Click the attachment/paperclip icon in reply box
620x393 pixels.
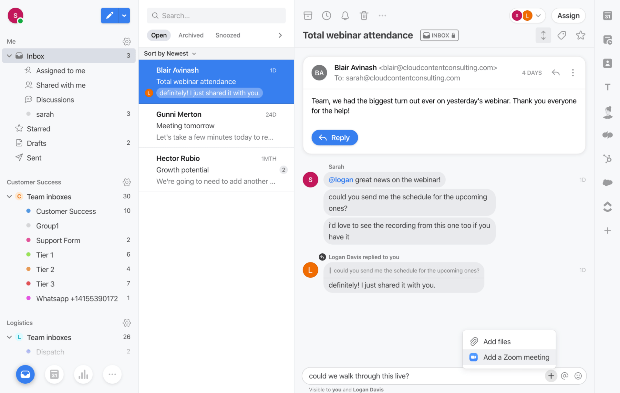coord(473,341)
